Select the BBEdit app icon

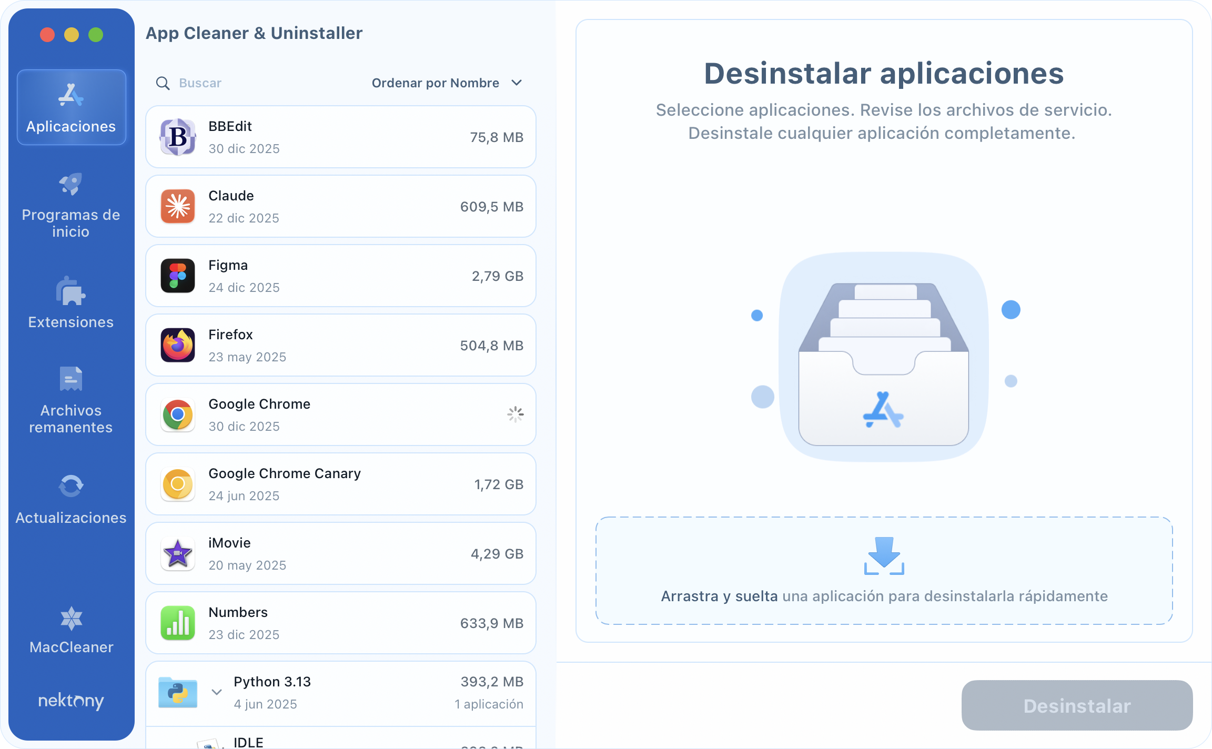click(x=178, y=137)
